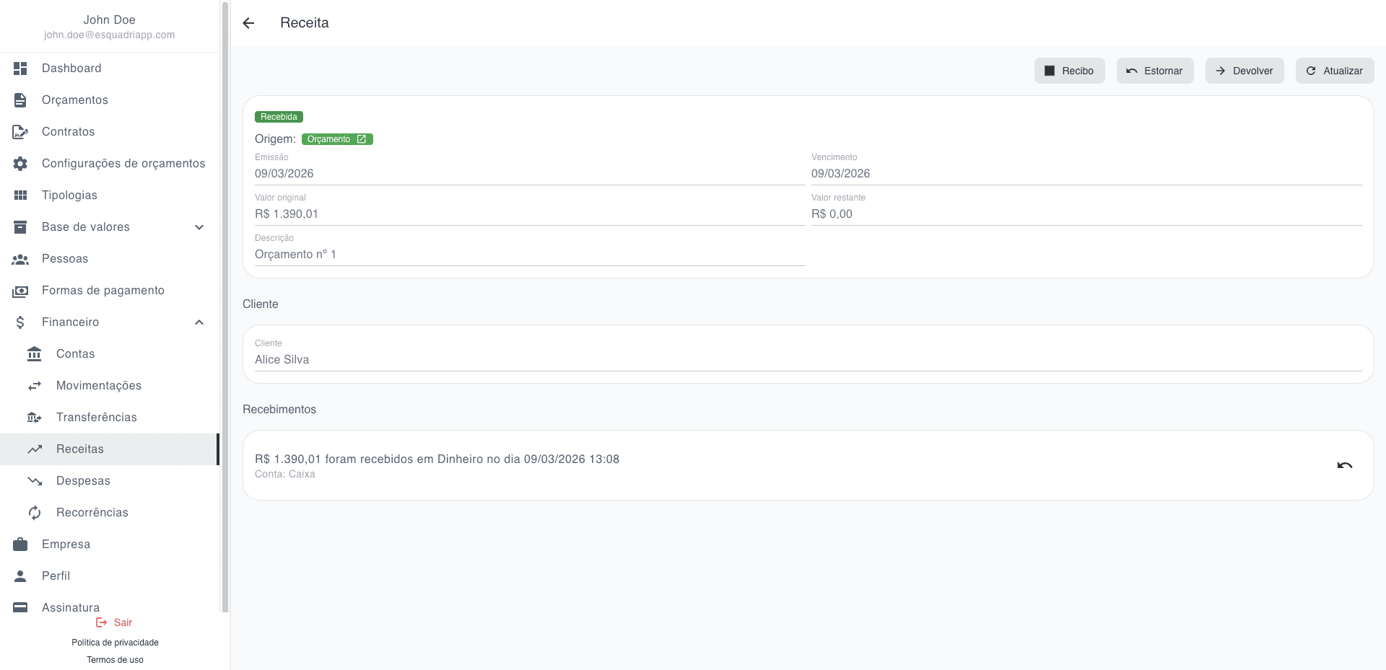Click the Tipologias grid icon
1386x670 pixels.
click(x=20, y=195)
